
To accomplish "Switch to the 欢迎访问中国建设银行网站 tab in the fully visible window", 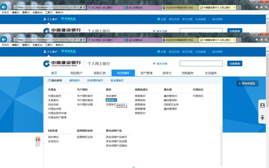I will (x=180, y=40).
